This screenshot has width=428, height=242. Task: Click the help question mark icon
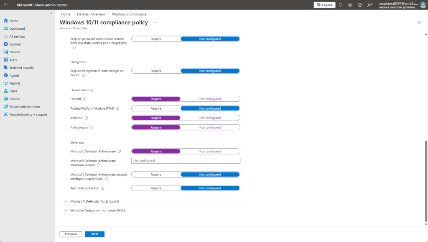coord(359,5)
